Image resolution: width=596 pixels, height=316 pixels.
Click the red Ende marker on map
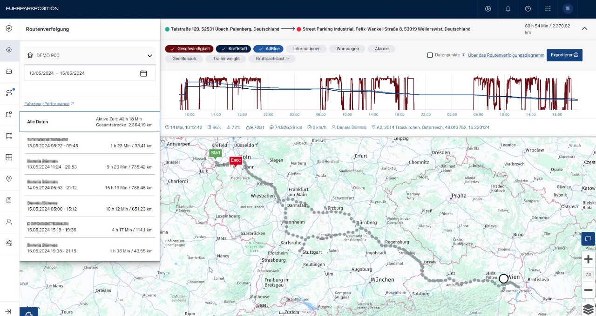tap(236, 161)
